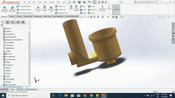Select the Revolved Cut tool
The width and height of the screenshot is (175, 98).
pyautogui.click(x=51, y=9)
